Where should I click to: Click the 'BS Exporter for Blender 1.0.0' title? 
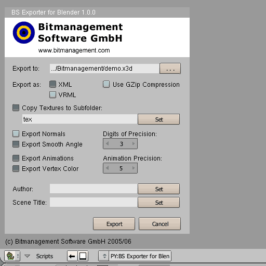[54, 12]
